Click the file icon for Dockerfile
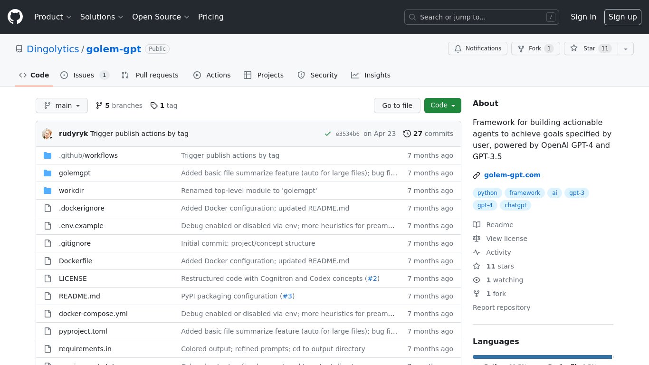The width and height of the screenshot is (649, 365). pos(48,261)
